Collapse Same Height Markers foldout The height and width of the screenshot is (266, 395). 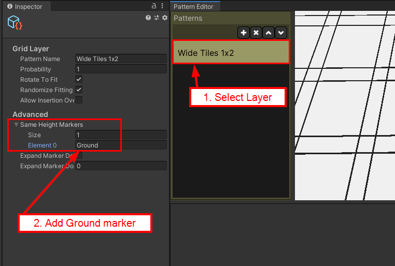tap(16, 124)
